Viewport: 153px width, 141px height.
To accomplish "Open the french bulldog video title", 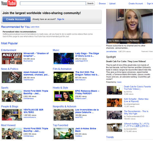I will point(137,125).
